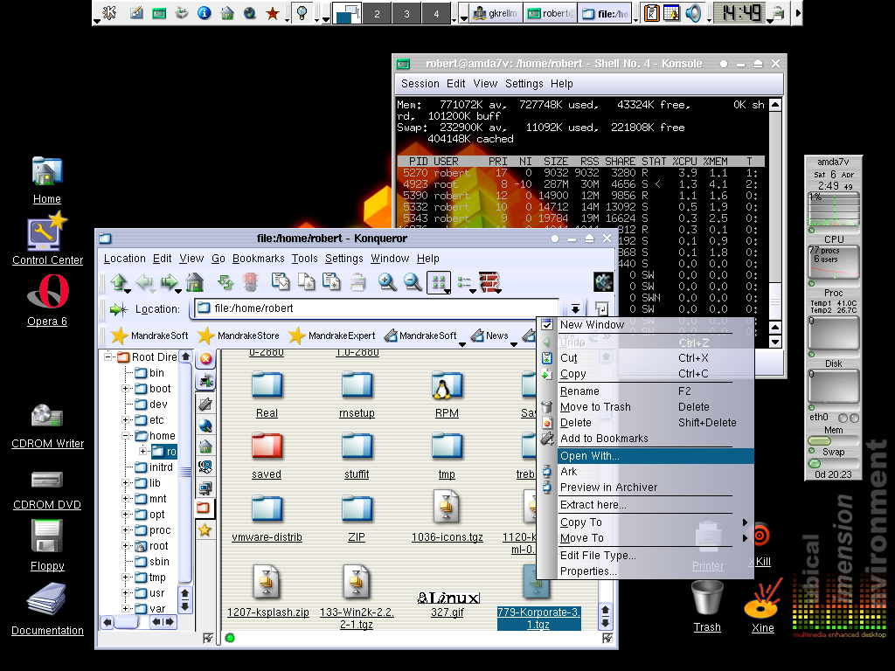
Task: Open the News bookmark dropdown arrow
Action: [514, 343]
